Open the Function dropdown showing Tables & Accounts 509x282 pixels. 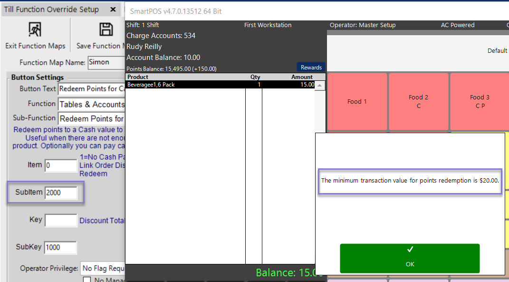click(x=91, y=104)
